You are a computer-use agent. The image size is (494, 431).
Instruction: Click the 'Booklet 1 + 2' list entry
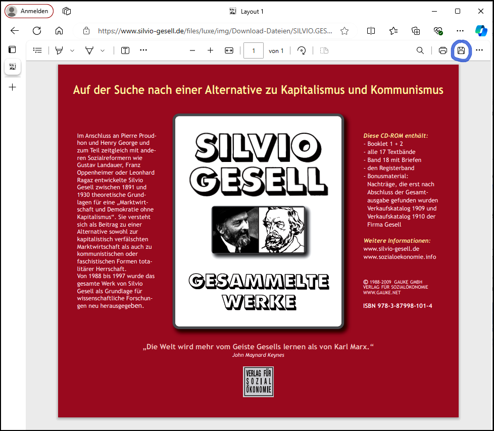click(x=383, y=144)
